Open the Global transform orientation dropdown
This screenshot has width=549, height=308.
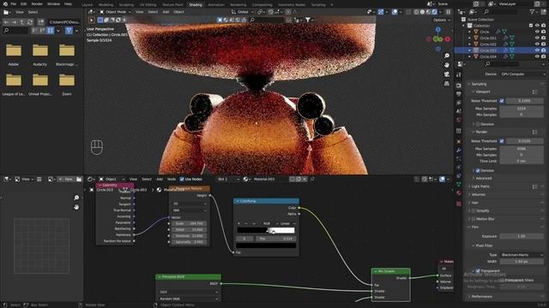242,12
